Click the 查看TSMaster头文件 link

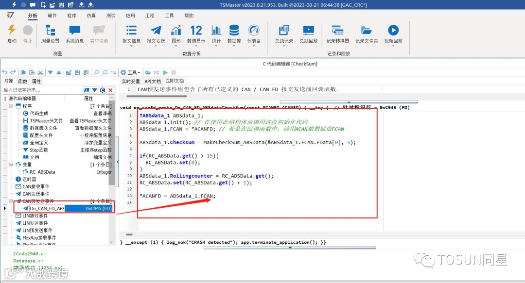(90, 121)
